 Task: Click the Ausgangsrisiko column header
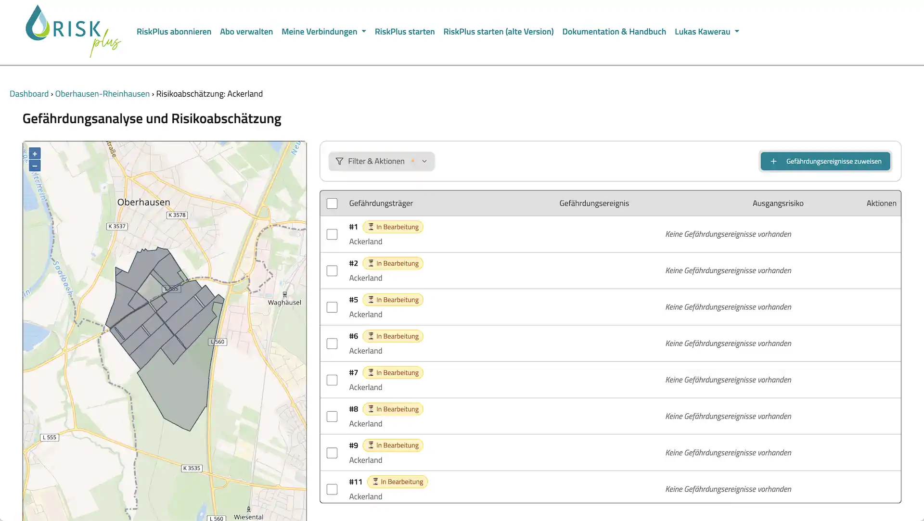778,203
